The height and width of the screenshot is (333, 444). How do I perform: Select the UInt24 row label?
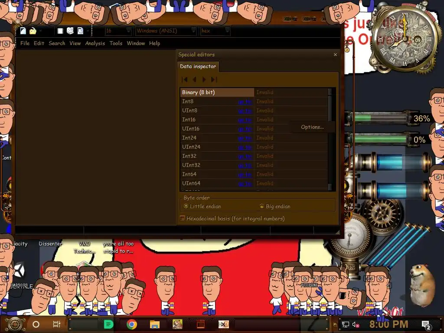191,147
